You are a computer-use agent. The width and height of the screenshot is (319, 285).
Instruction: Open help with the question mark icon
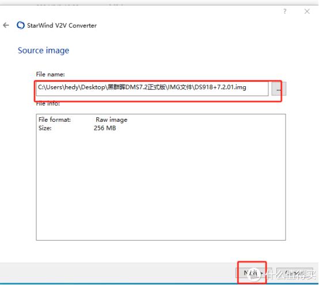point(285,11)
